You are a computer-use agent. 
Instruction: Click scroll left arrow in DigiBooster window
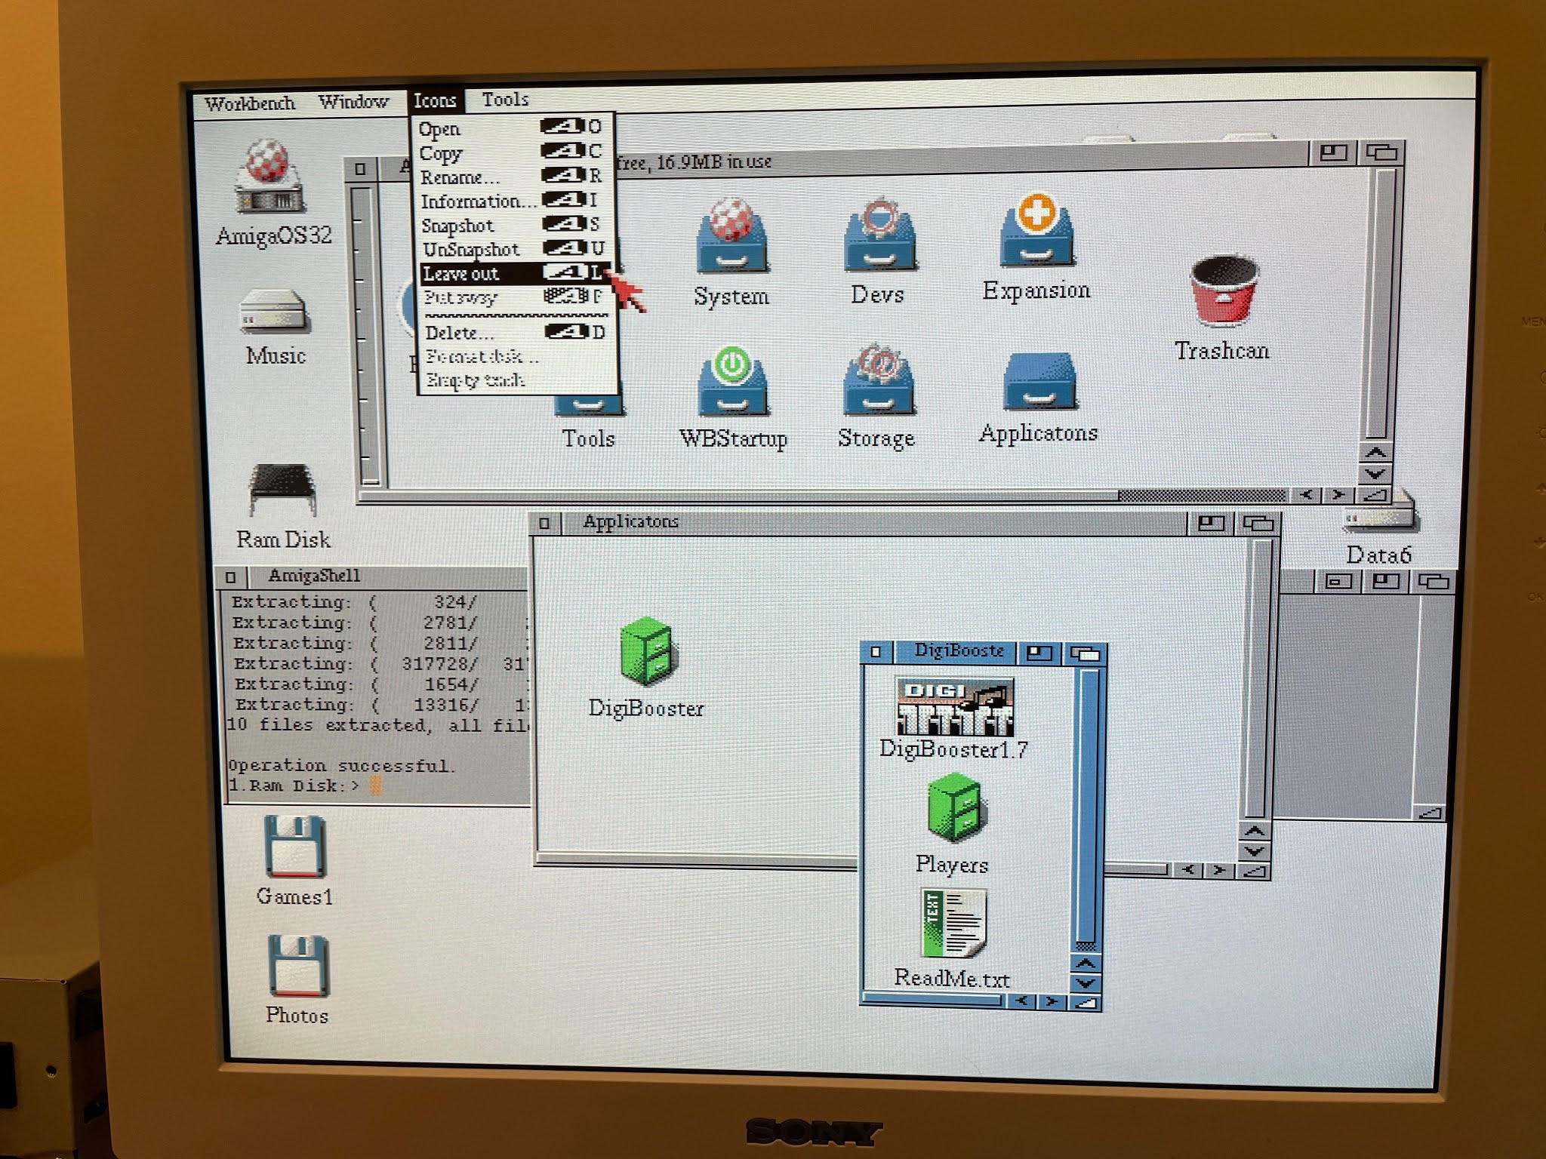tap(1022, 1001)
